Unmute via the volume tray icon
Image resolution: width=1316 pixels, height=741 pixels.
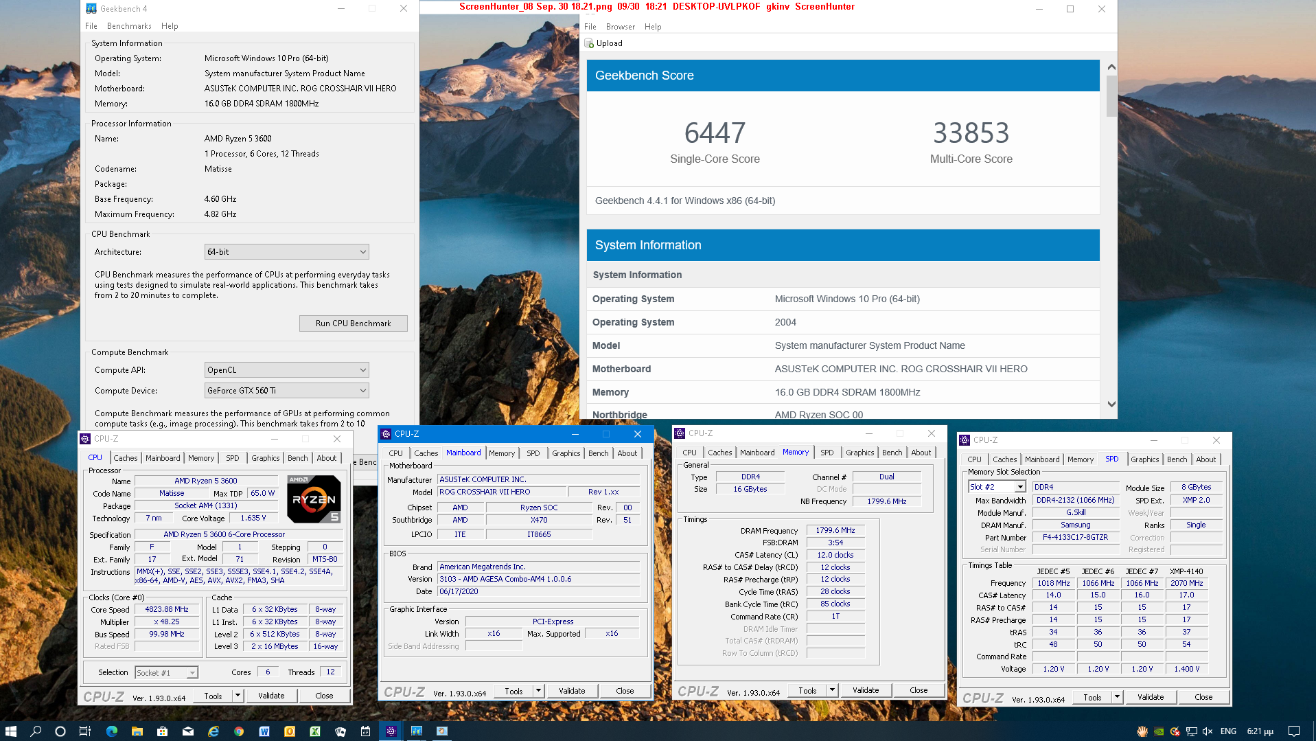tap(1208, 731)
